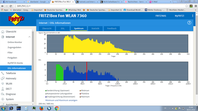Launch Firefox from the taskbar
Screen dimensions: 198x111
click(42, 108)
